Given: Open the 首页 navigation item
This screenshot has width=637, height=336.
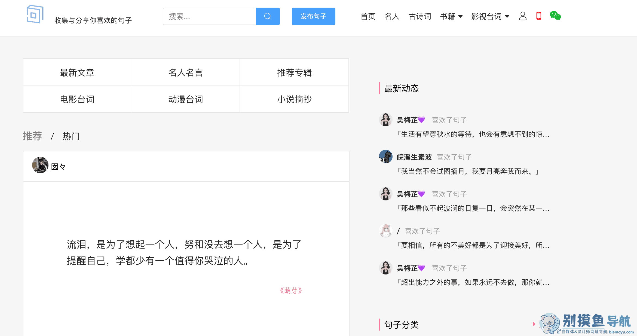Looking at the screenshot, I should point(368,16).
